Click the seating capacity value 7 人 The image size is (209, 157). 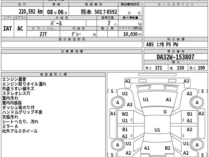tap(112, 23)
